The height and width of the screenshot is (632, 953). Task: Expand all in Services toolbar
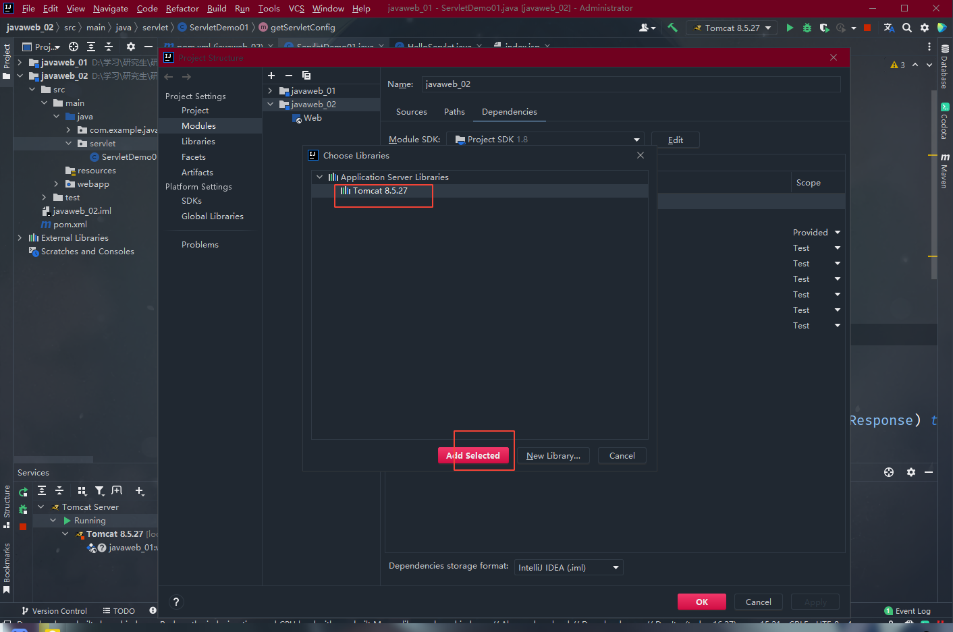(42, 491)
